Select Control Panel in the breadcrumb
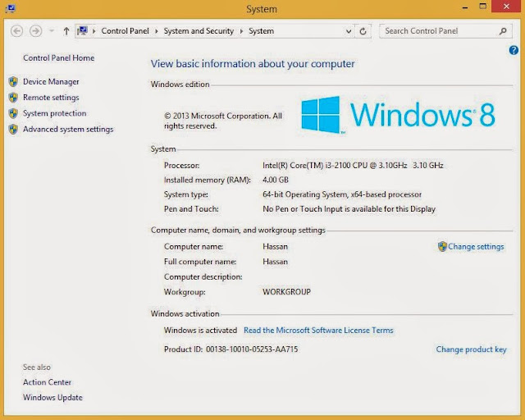Image resolution: width=525 pixels, height=420 pixels. pyautogui.click(x=125, y=31)
